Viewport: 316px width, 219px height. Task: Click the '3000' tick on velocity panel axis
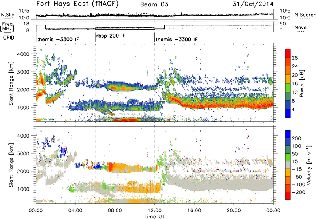click(23, 153)
